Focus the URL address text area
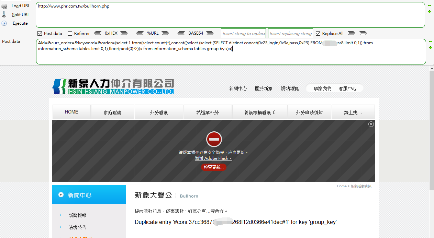Viewport: 434px width, 238px height. [230, 15]
